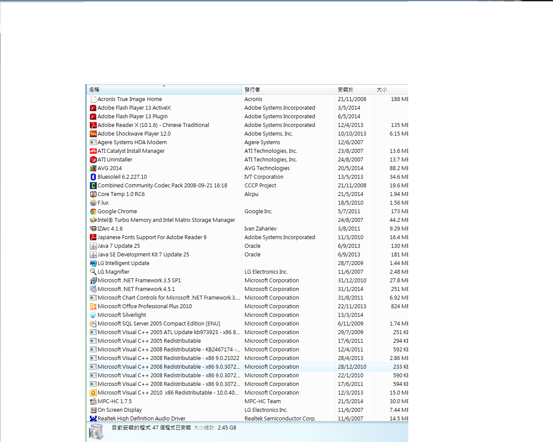Select 'Microsoft Visual C++ 2010 x86 Redistributable' entry
Screen dimensions: 553x442
click(x=248, y=393)
